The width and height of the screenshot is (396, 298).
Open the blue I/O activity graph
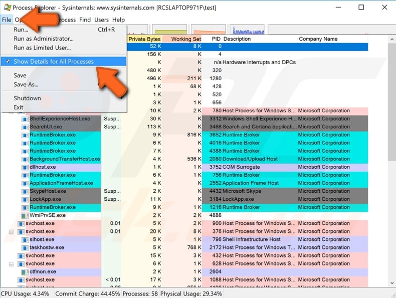(247, 30)
